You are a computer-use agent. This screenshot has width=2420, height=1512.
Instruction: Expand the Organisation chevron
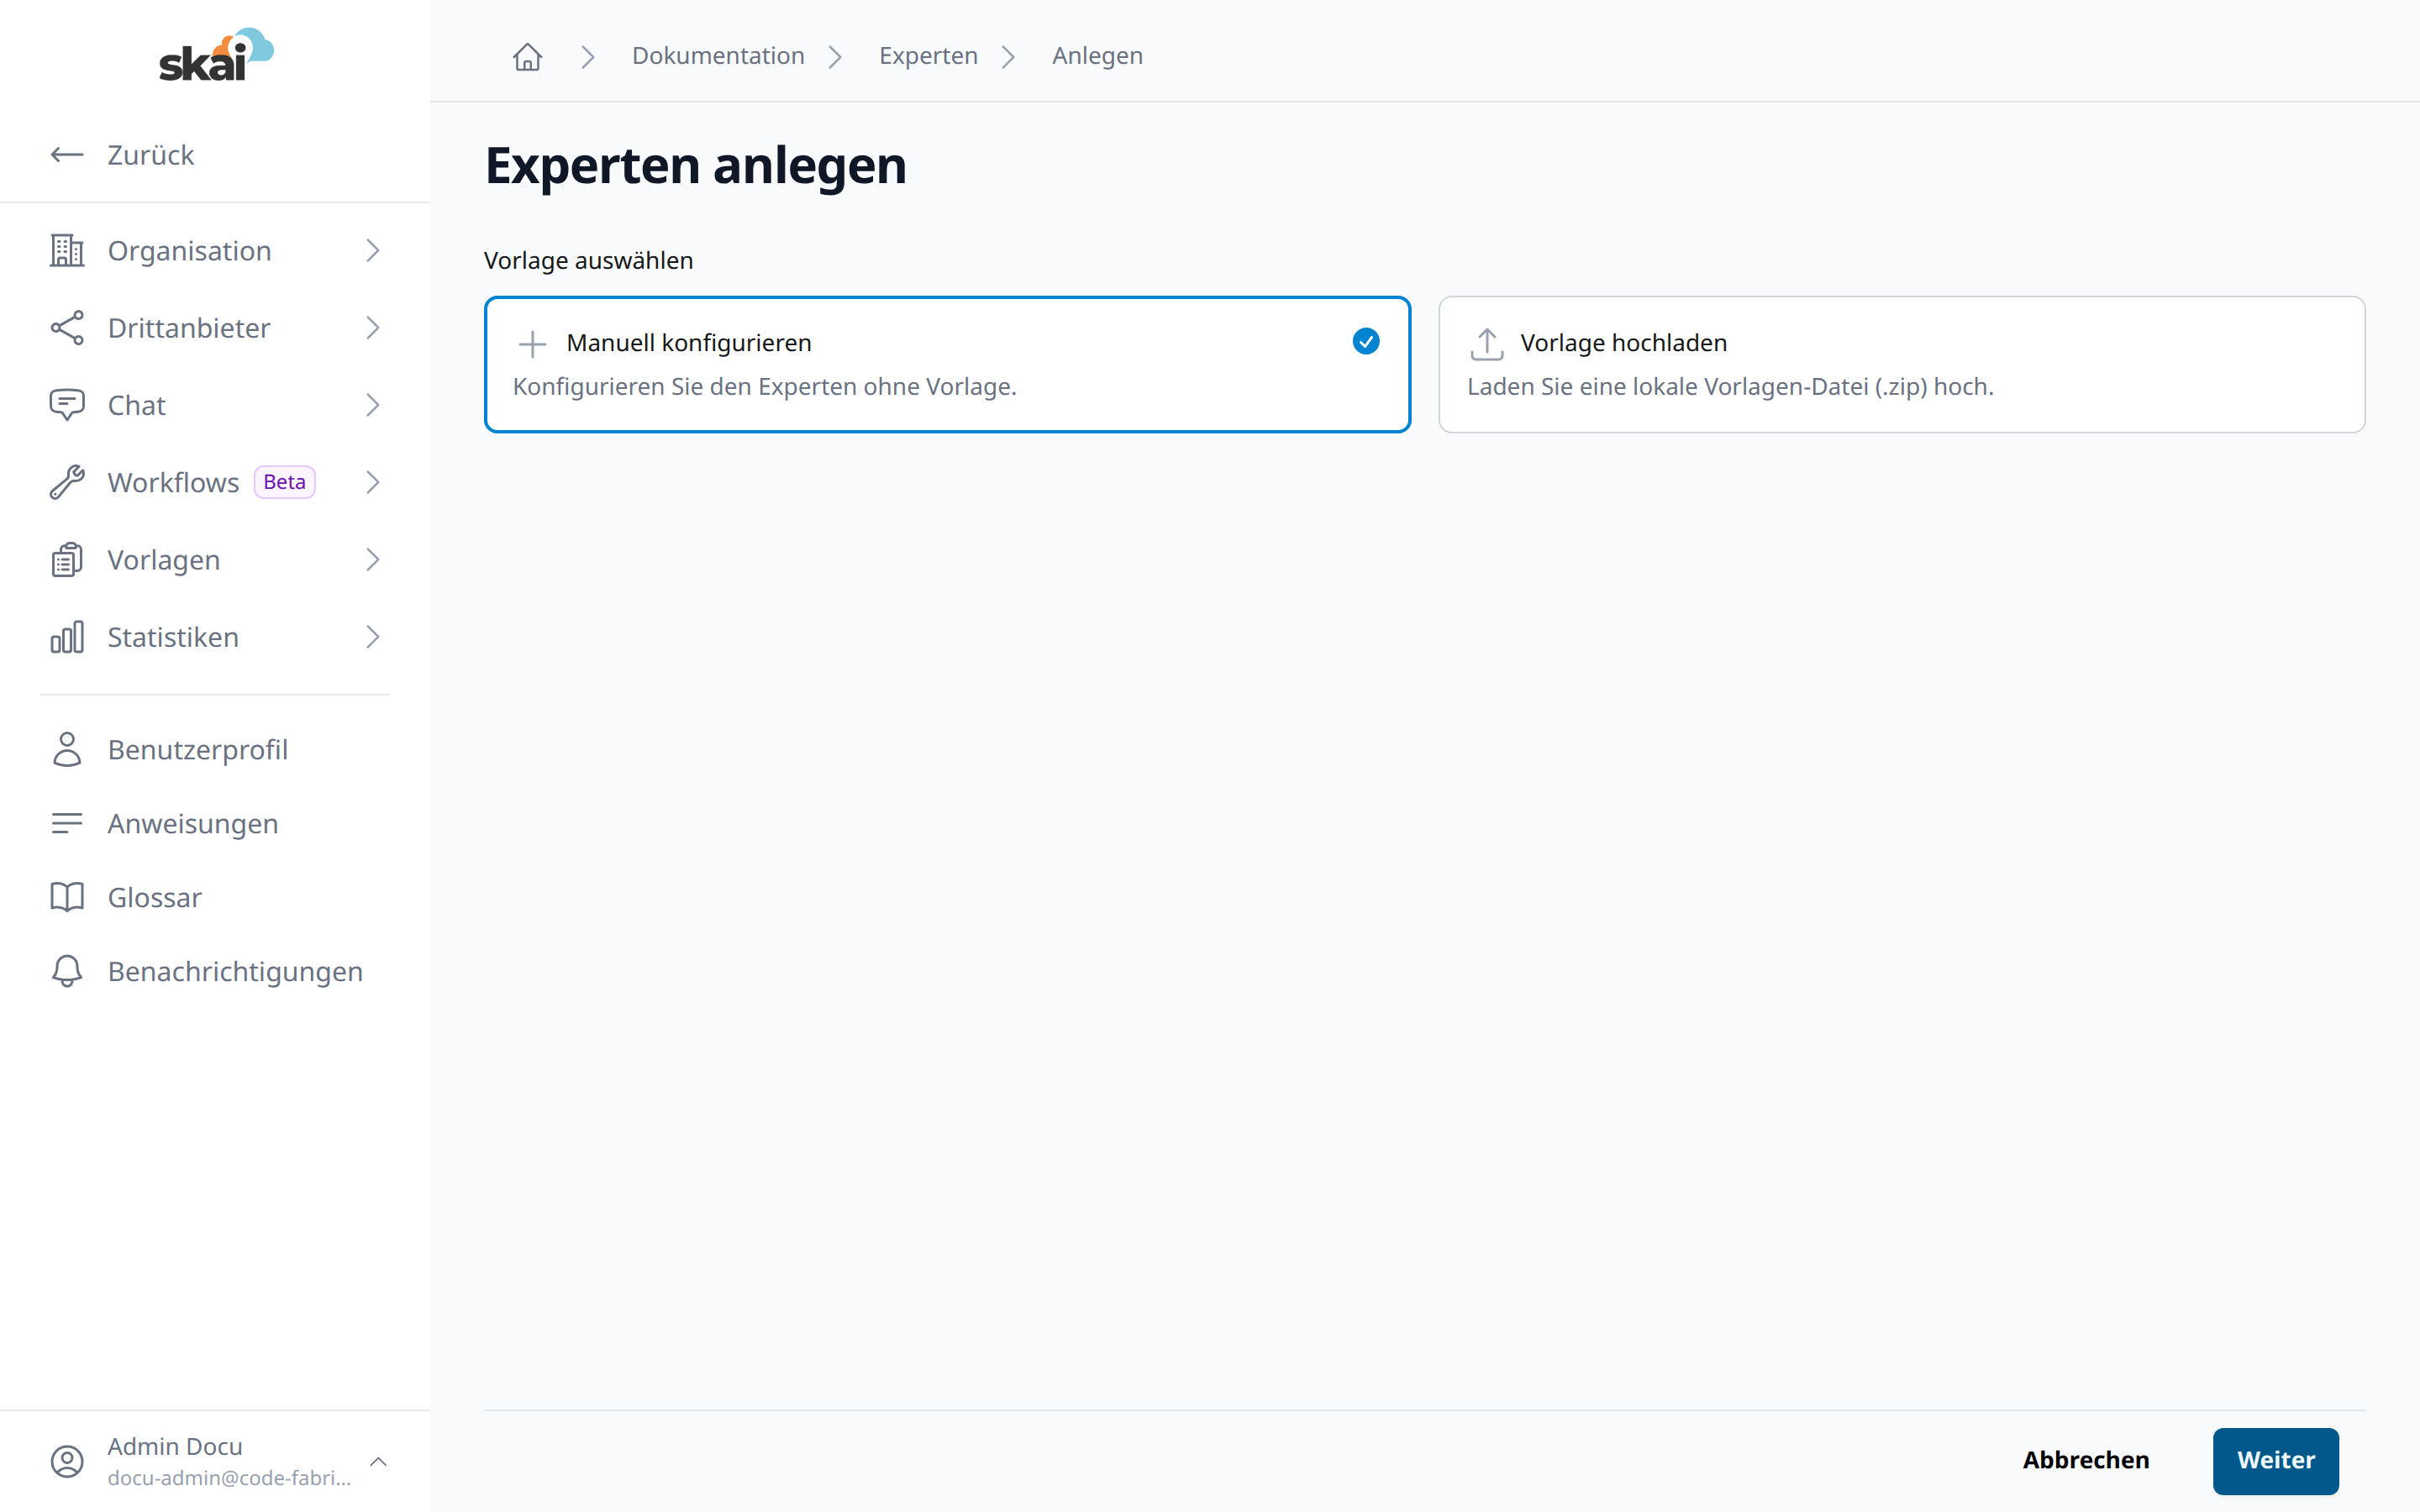click(373, 250)
